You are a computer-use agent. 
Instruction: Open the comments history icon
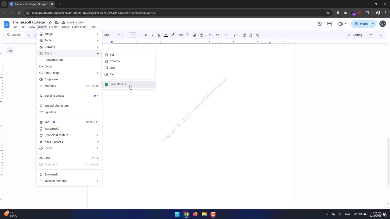329,24
